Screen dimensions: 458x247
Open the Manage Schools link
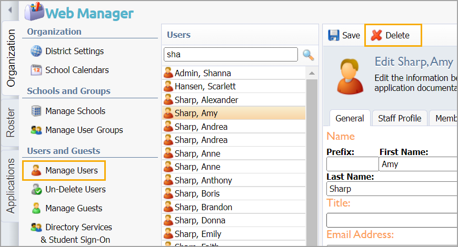[75, 111]
